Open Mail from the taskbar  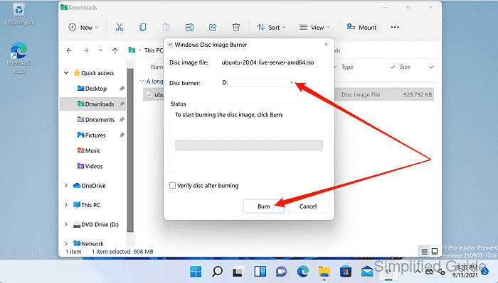tap(367, 272)
